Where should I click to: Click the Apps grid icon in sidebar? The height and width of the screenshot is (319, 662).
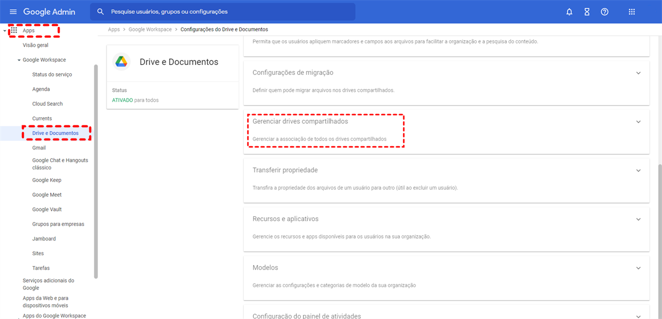pyautogui.click(x=14, y=31)
